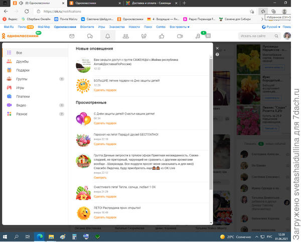Open the Сбербанк Онлайн bookmark

[x=36, y=19]
